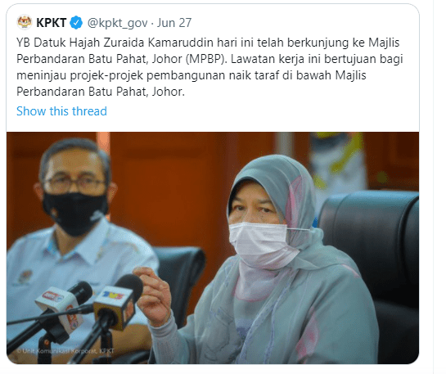Click the tweet's last line Perbandaran Batu Pahat, Johor.

coord(101,92)
